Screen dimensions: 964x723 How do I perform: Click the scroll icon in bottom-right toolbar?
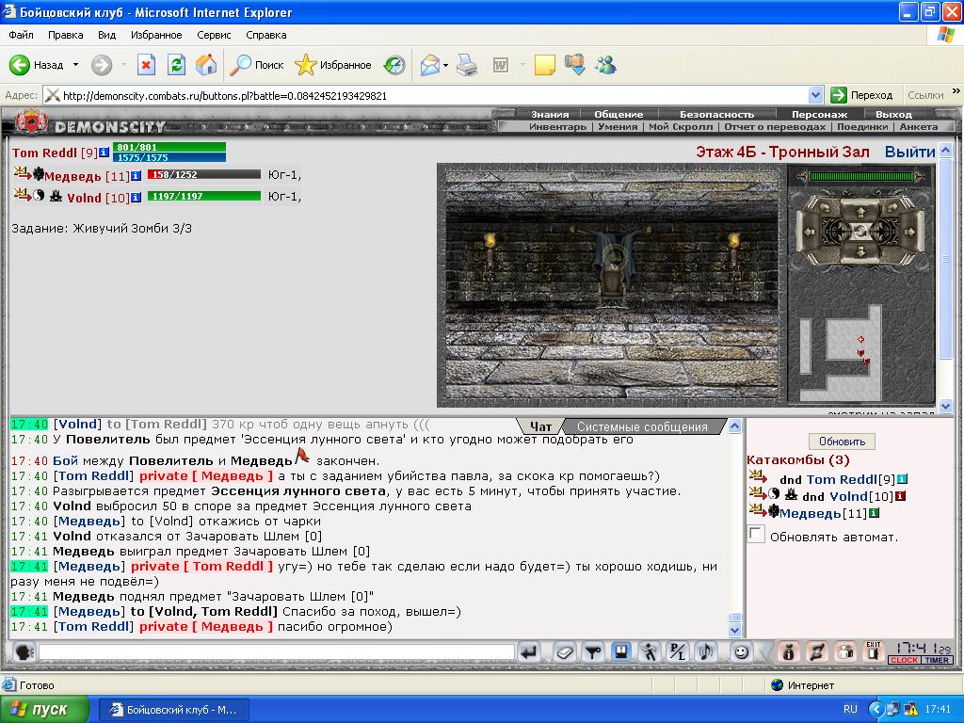pos(817,652)
